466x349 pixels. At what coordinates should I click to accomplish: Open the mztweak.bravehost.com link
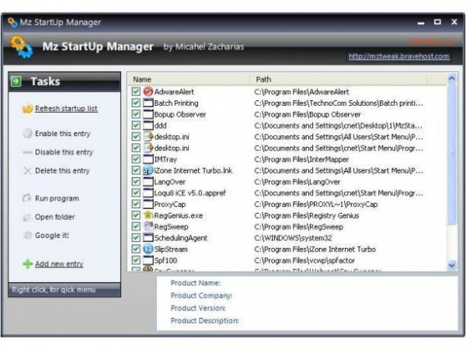click(398, 57)
